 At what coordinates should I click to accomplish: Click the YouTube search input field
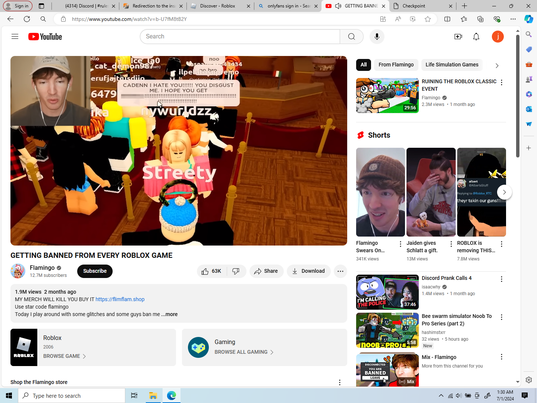240,37
